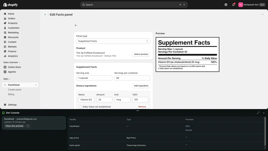Click the App Proxy type cell
Image resolution: width=268 pixels, height=151 pixels.
pos(131,138)
